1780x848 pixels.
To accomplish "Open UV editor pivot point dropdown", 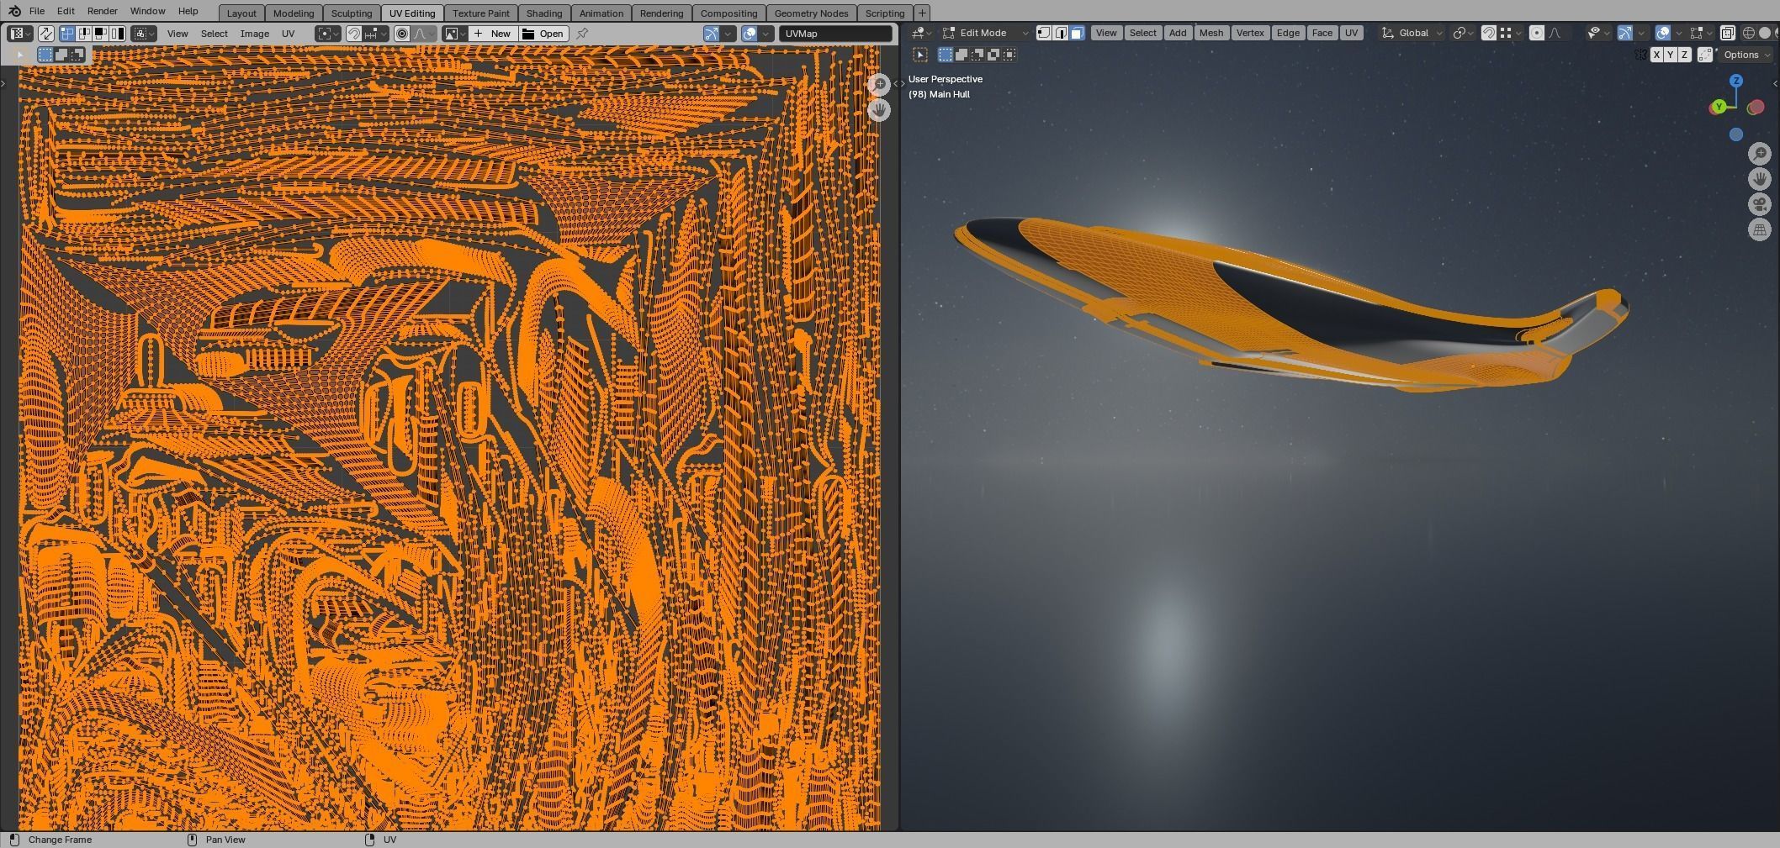I will (x=328, y=34).
